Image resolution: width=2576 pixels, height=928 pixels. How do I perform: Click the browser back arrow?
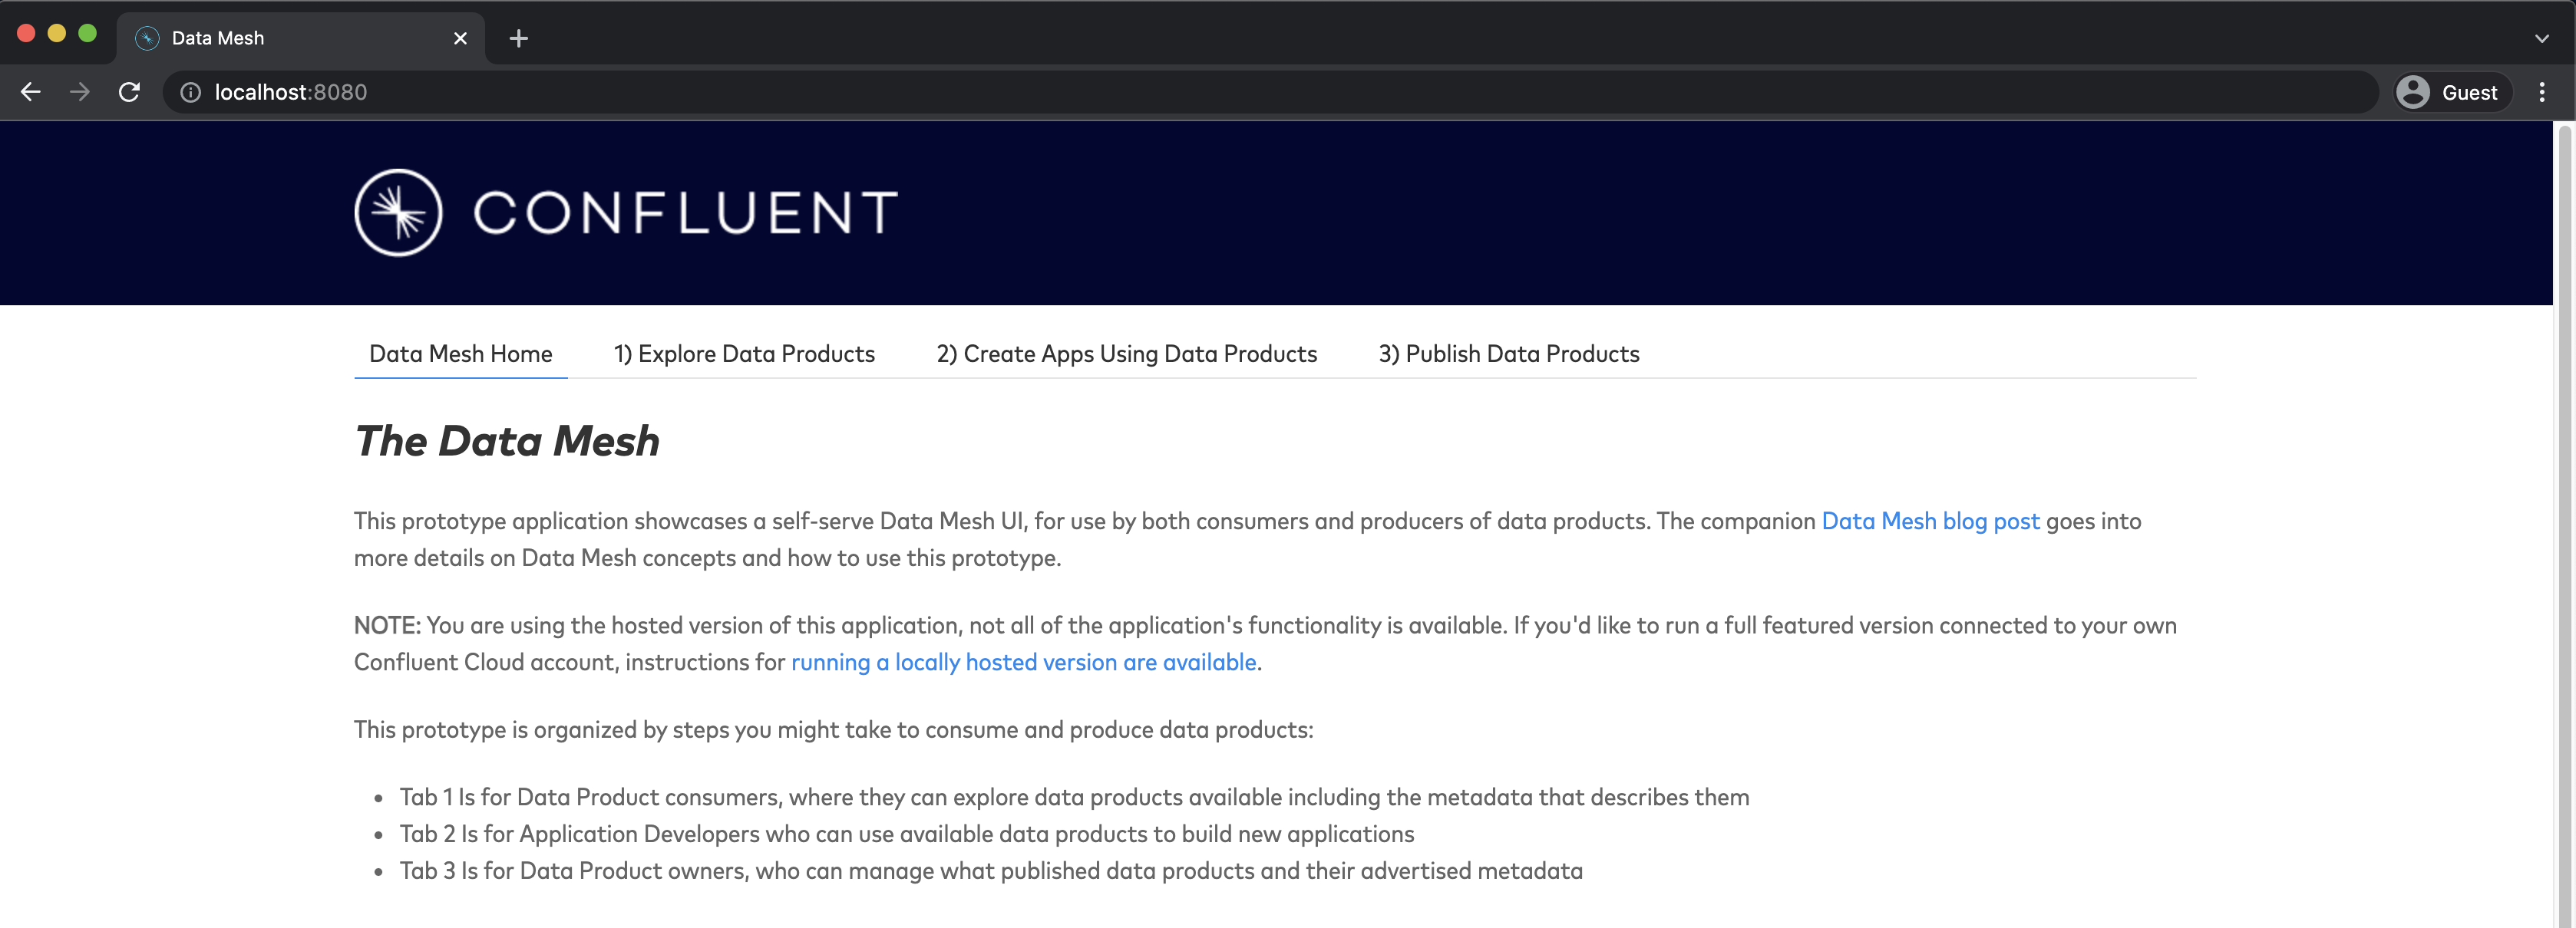[30, 92]
